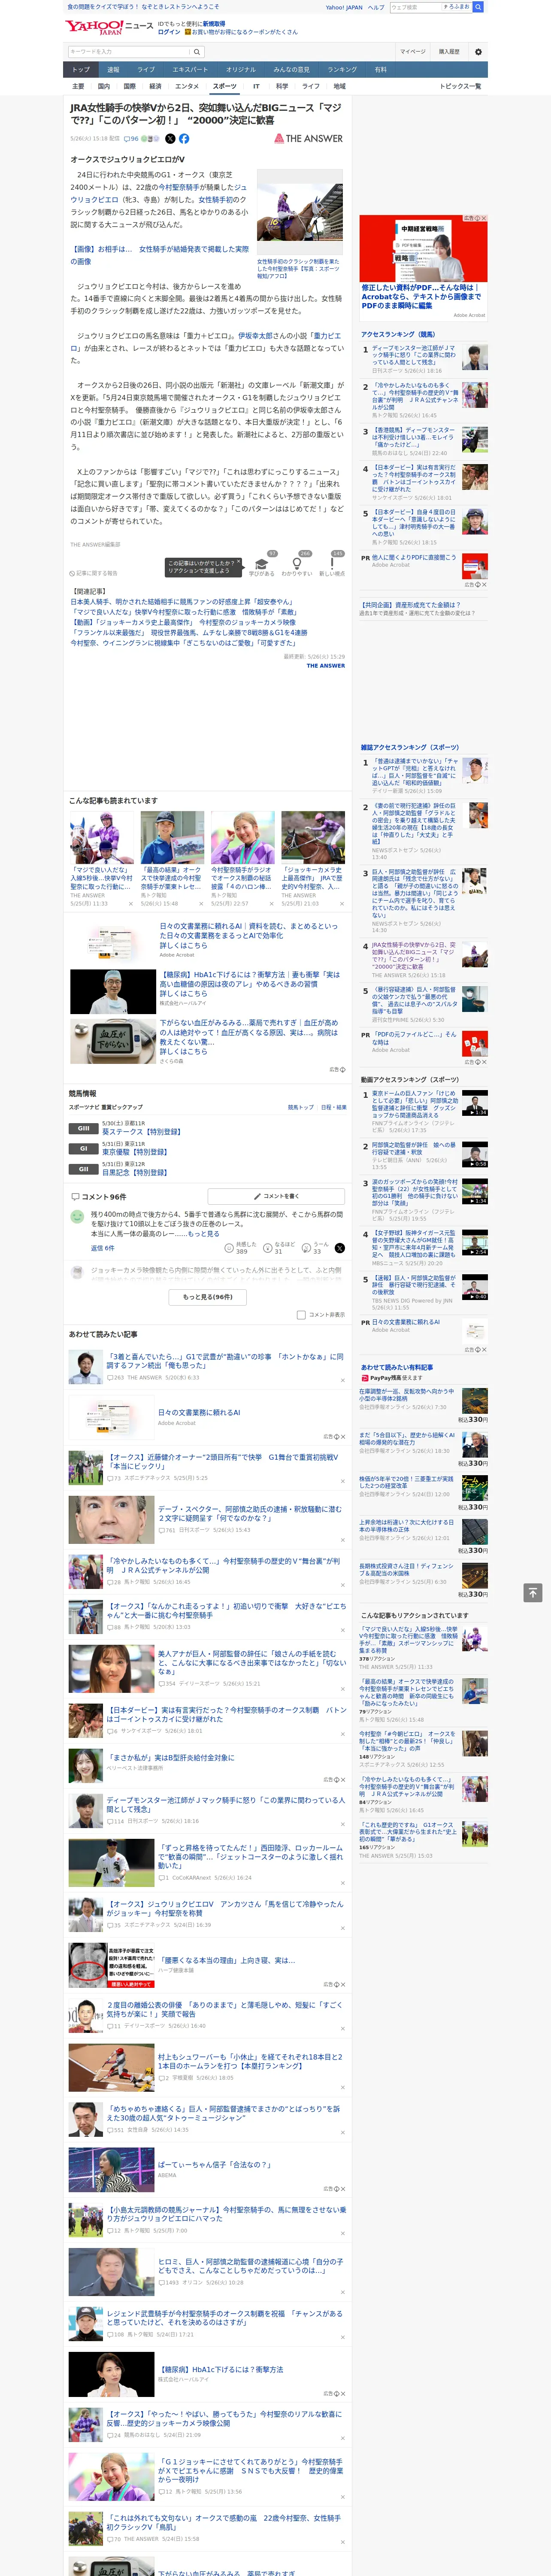Open related article 「フランケル以来最強だ」

[189, 632]
